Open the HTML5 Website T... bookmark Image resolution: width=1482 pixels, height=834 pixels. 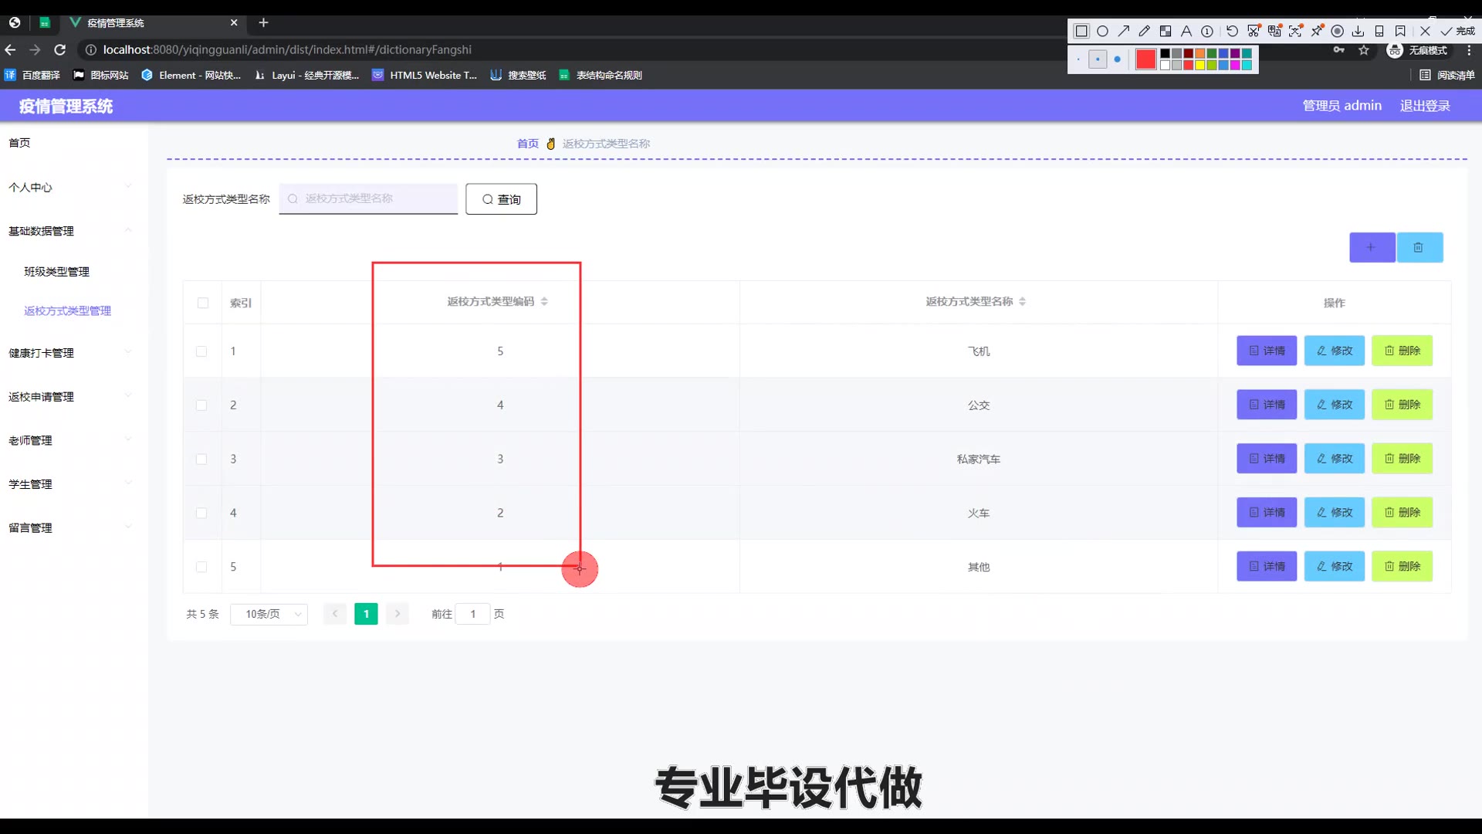click(425, 75)
